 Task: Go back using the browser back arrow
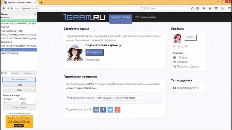(x=4, y=8)
